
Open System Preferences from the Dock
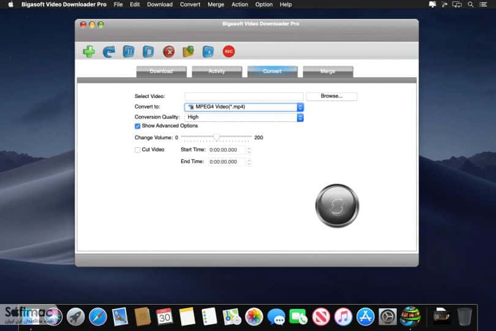(x=388, y=316)
